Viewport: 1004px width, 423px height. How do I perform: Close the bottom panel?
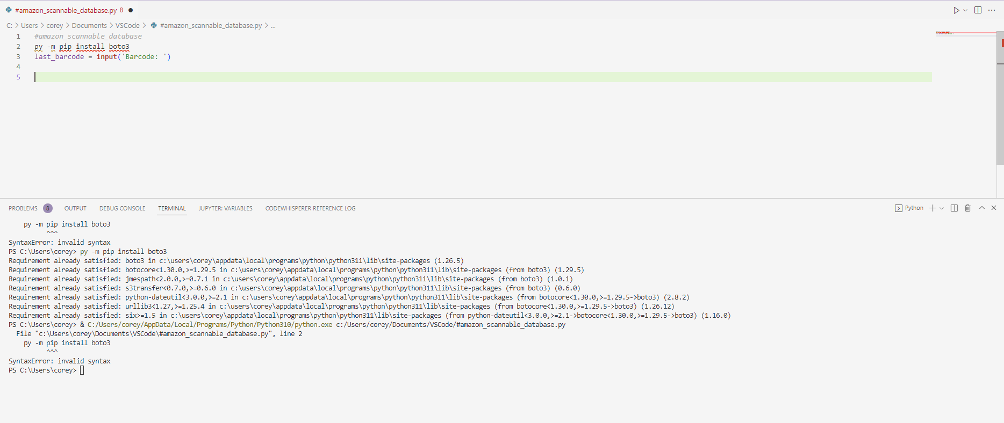tap(994, 208)
